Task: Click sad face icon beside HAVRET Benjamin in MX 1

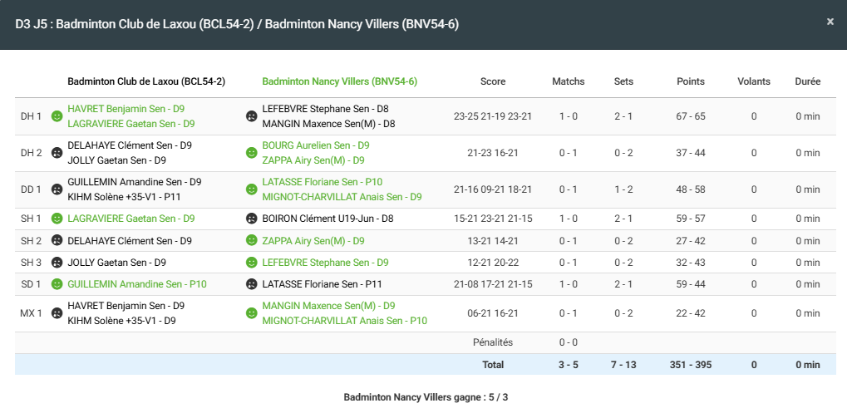Action: [57, 313]
